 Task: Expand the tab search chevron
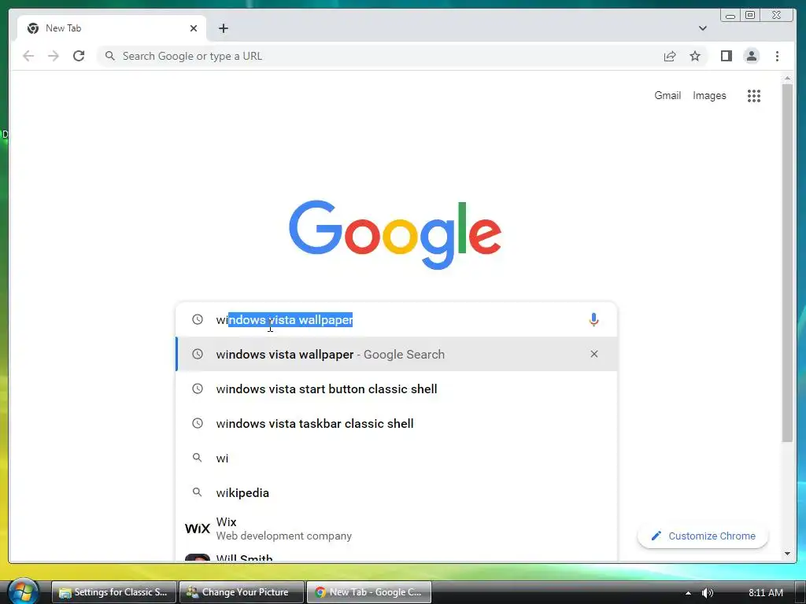tap(703, 28)
